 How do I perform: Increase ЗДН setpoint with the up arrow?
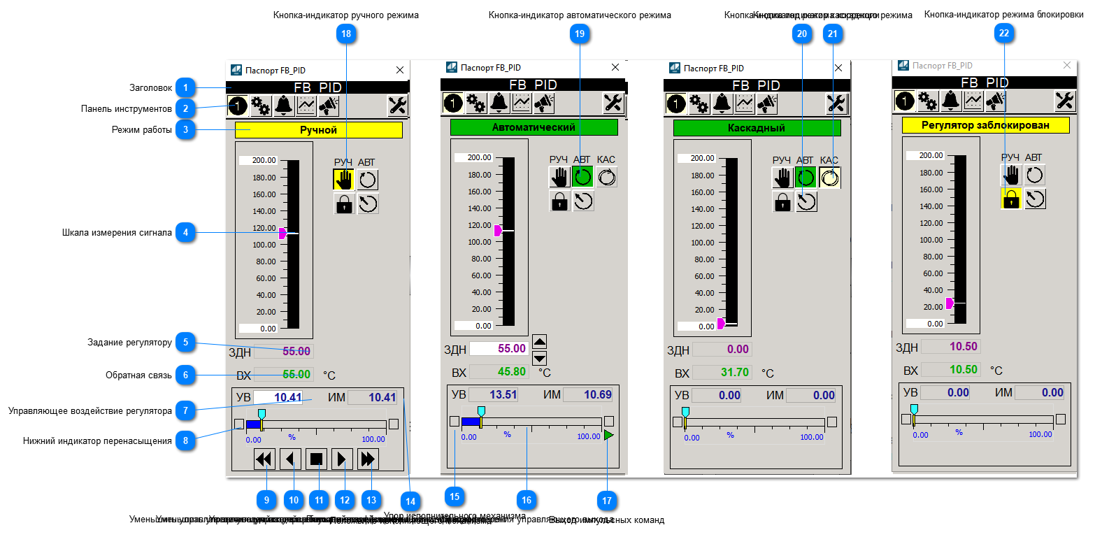[540, 341]
